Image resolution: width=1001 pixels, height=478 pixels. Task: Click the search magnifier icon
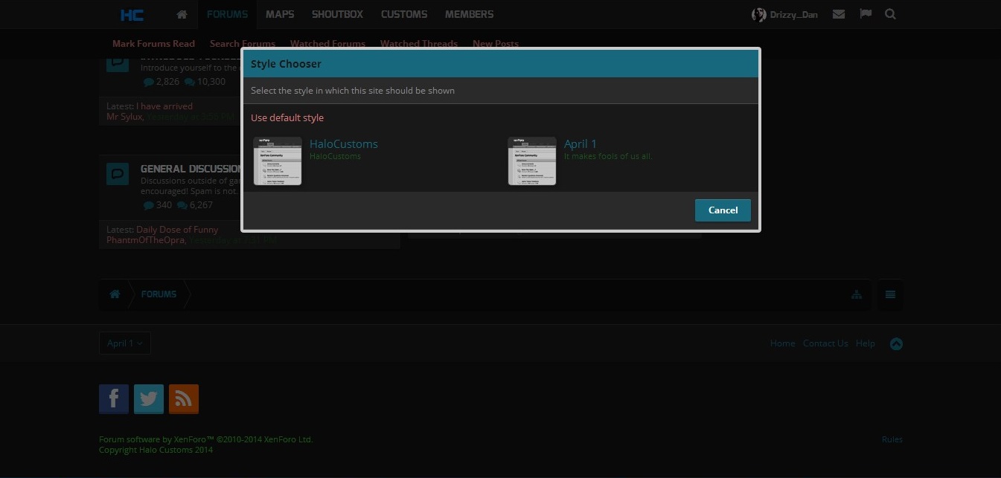tap(890, 14)
